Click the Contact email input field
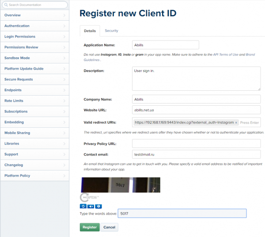The height and width of the screenshot is (237, 265). point(196,154)
